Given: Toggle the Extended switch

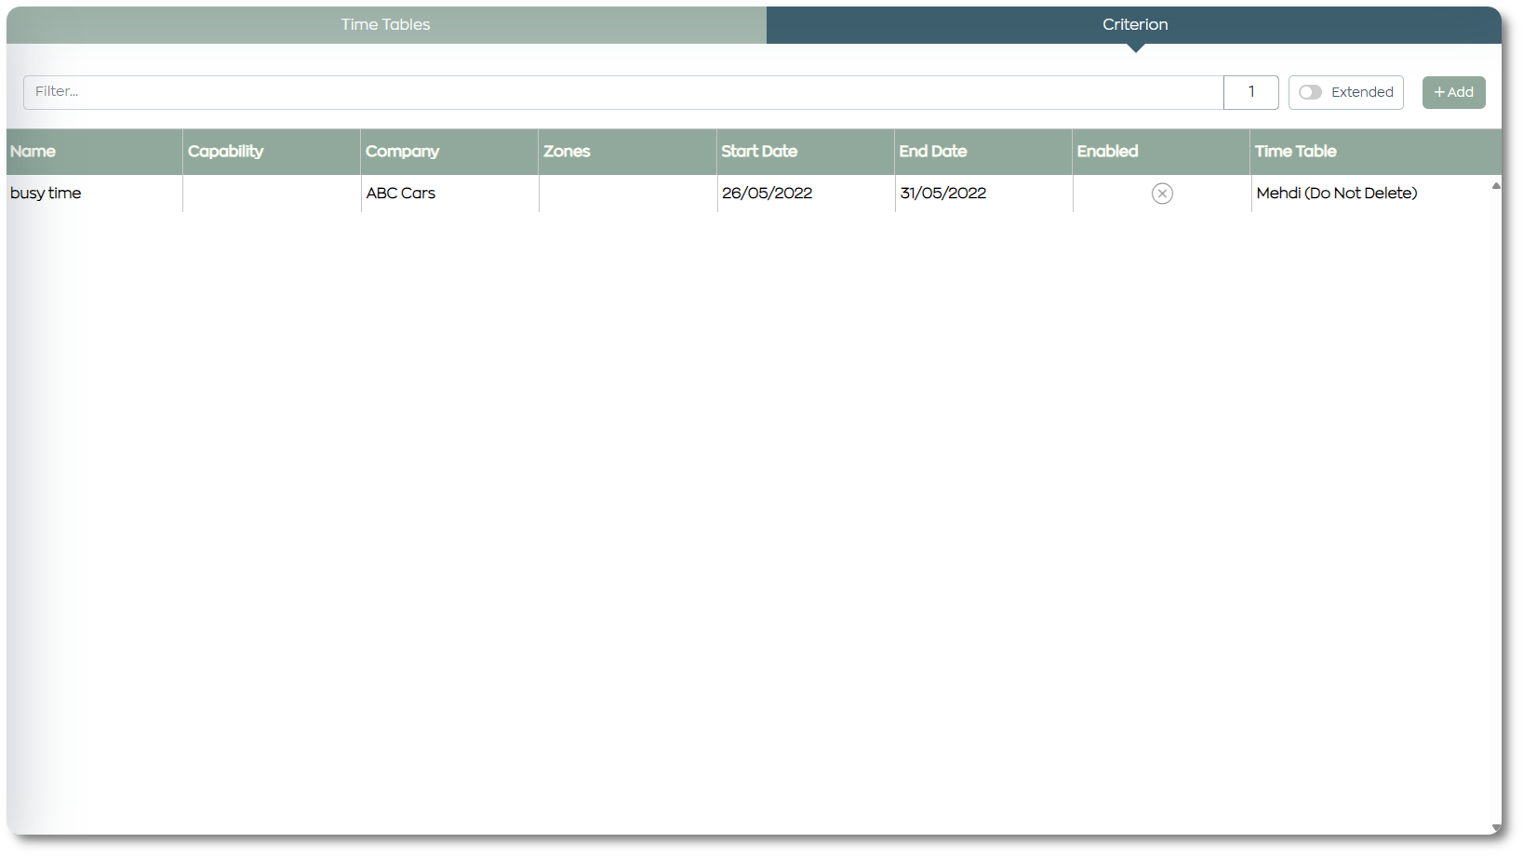Looking at the screenshot, I should 1311,92.
